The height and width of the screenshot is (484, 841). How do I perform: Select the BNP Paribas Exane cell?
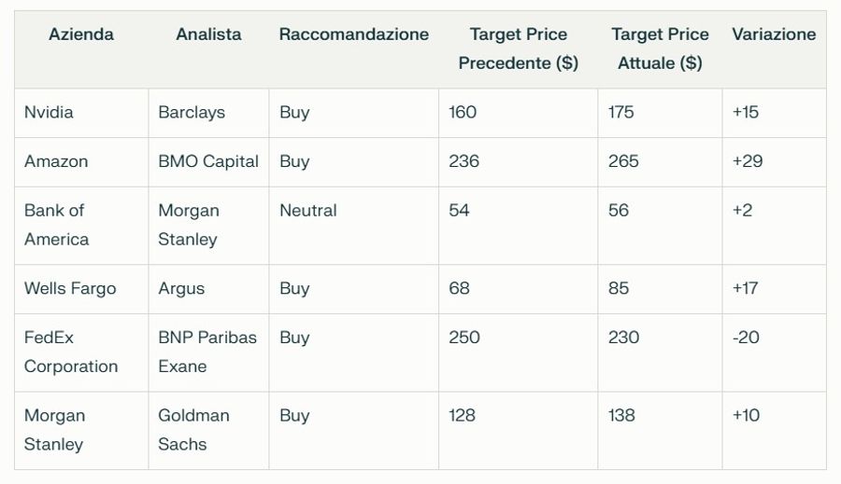point(207,352)
